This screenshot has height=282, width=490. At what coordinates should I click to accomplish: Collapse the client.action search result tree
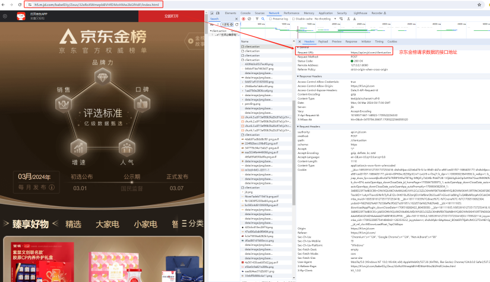211,31
